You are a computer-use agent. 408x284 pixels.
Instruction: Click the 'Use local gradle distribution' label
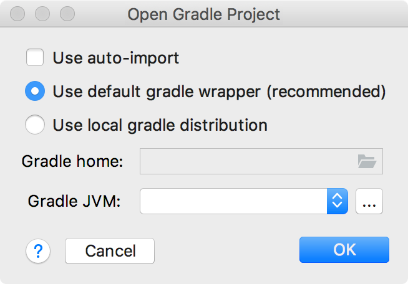pyautogui.click(x=160, y=125)
